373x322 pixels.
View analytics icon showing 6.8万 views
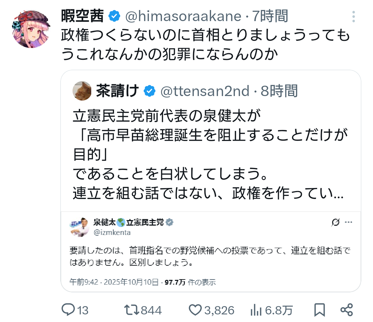pyautogui.click(x=256, y=310)
